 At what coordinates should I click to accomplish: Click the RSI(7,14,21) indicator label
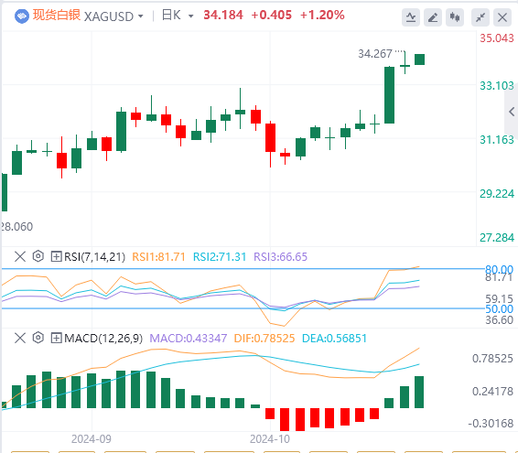tap(94, 257)
